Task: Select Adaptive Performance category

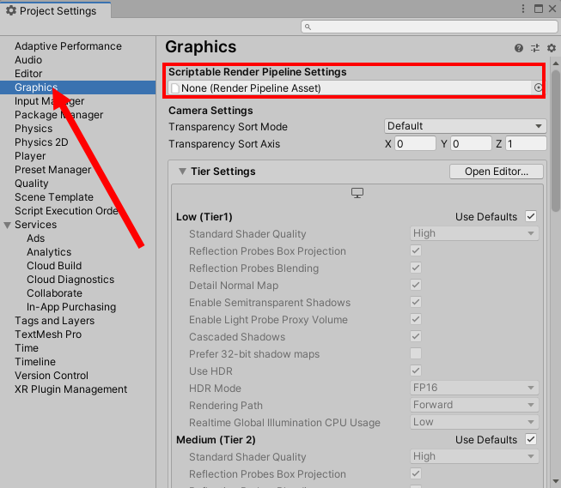Action: point(68,46)
